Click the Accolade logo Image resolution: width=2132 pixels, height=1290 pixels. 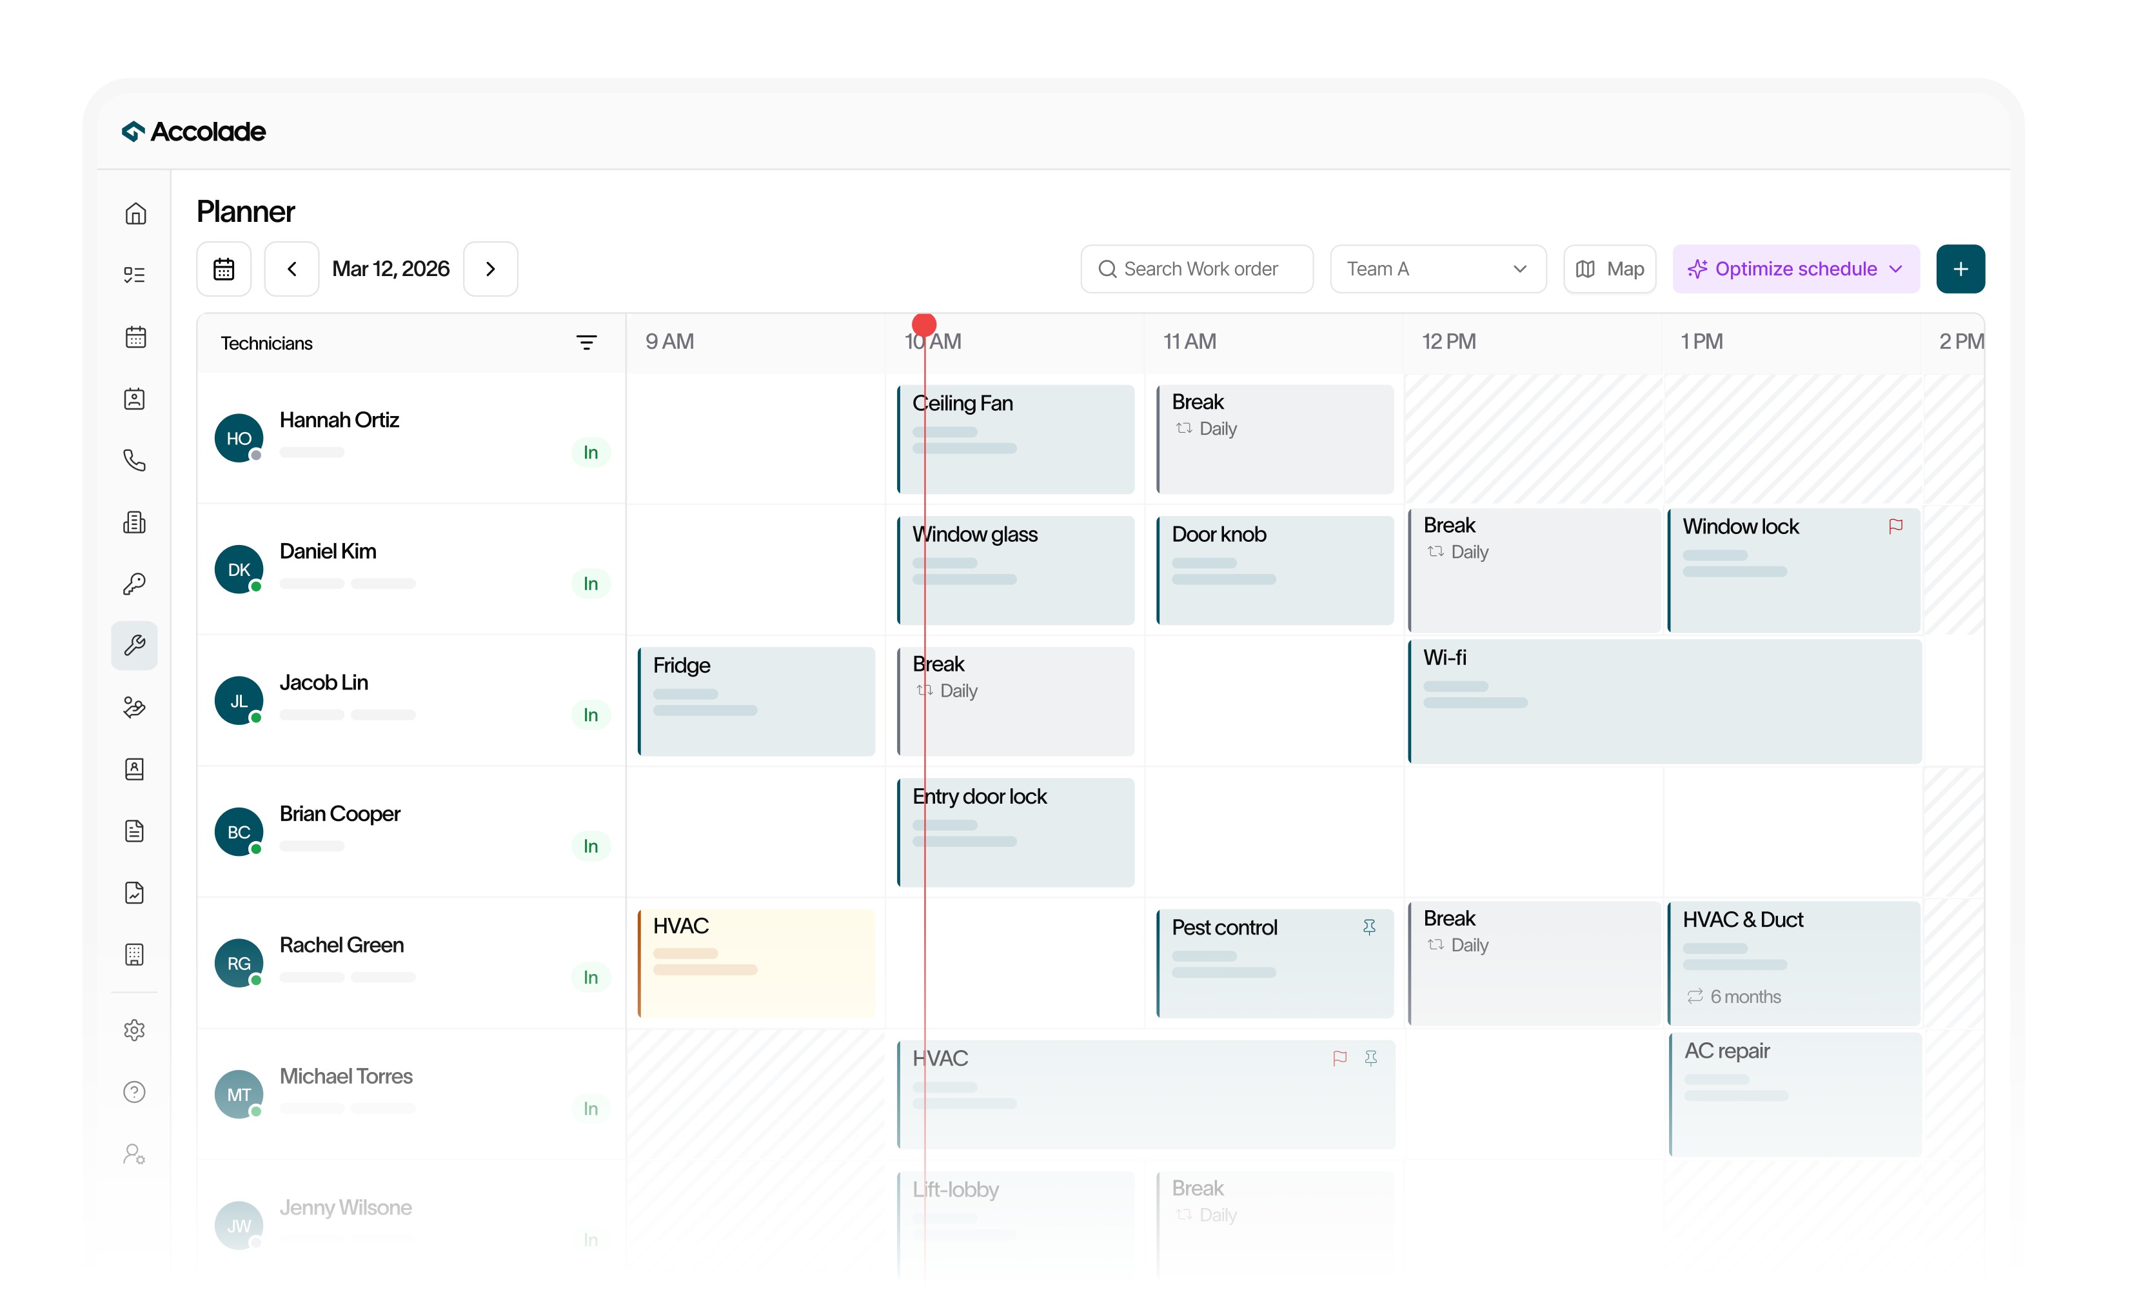coord(194,132)
